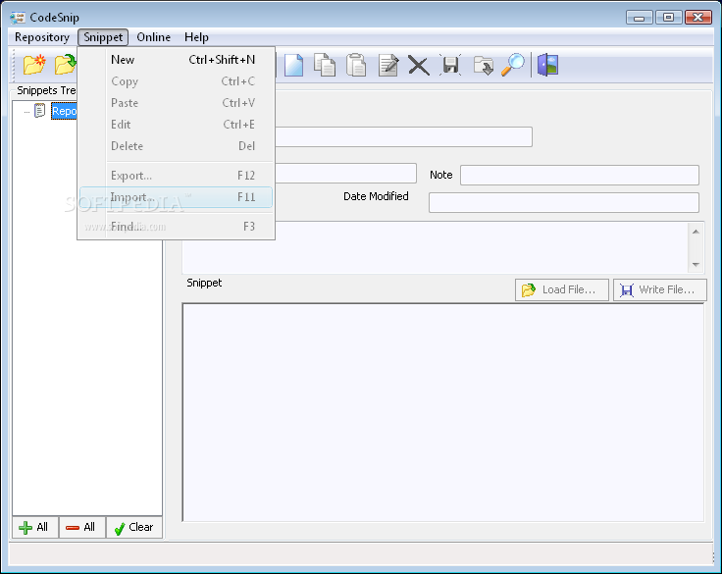Click the open repository folder icon
This screenshot has height=574, width=722.
coord(65,65)
